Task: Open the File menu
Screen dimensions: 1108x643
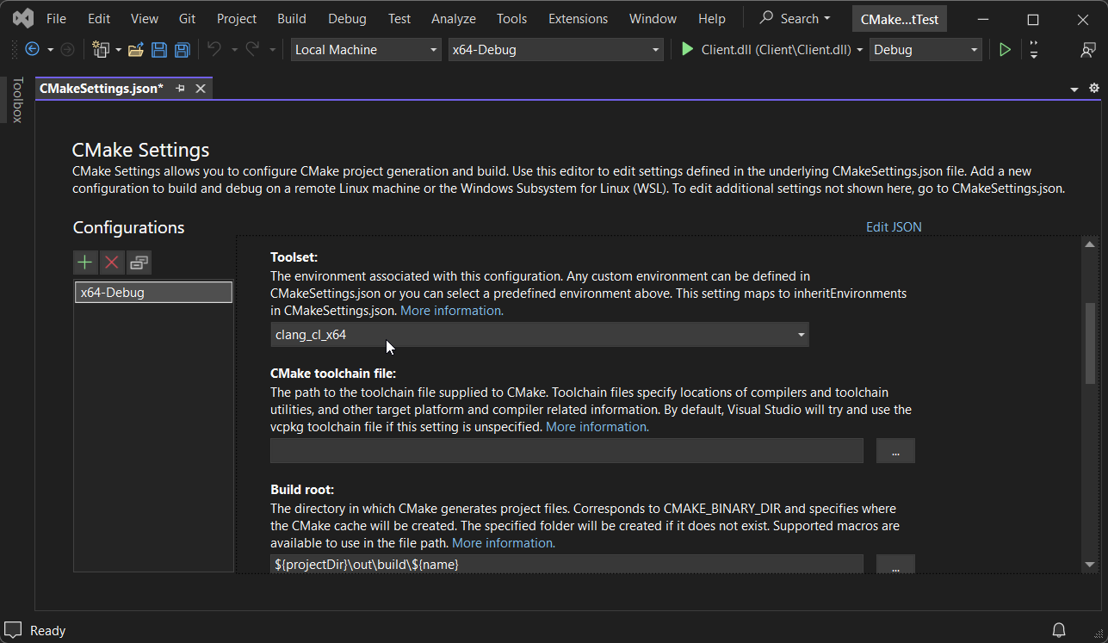Action: point(56,18)
